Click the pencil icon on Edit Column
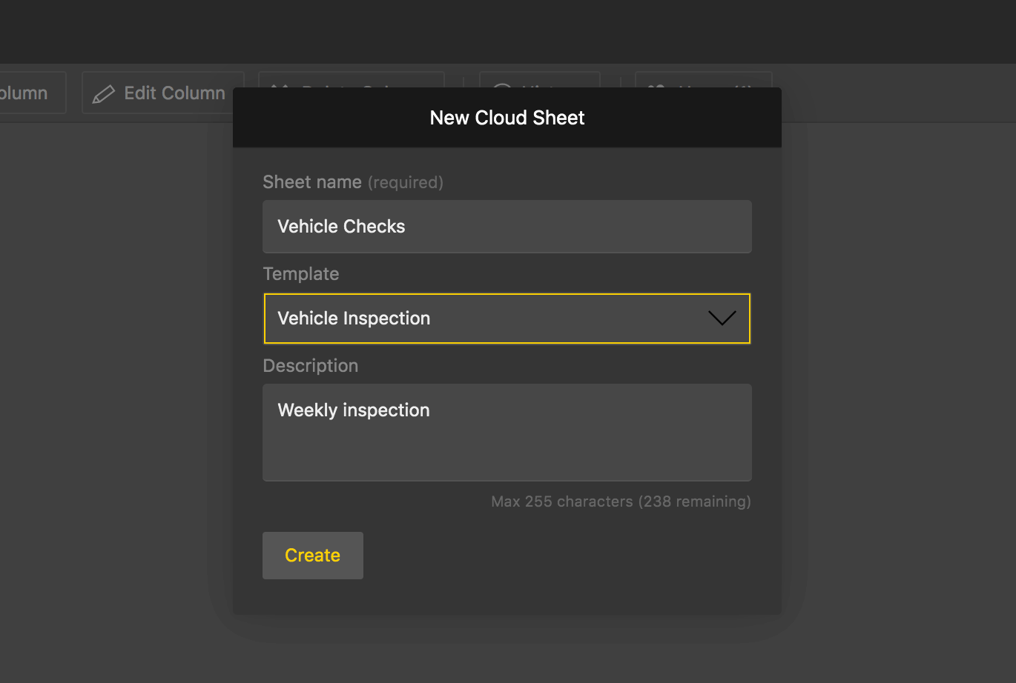1016x683 pixels. 103,94
